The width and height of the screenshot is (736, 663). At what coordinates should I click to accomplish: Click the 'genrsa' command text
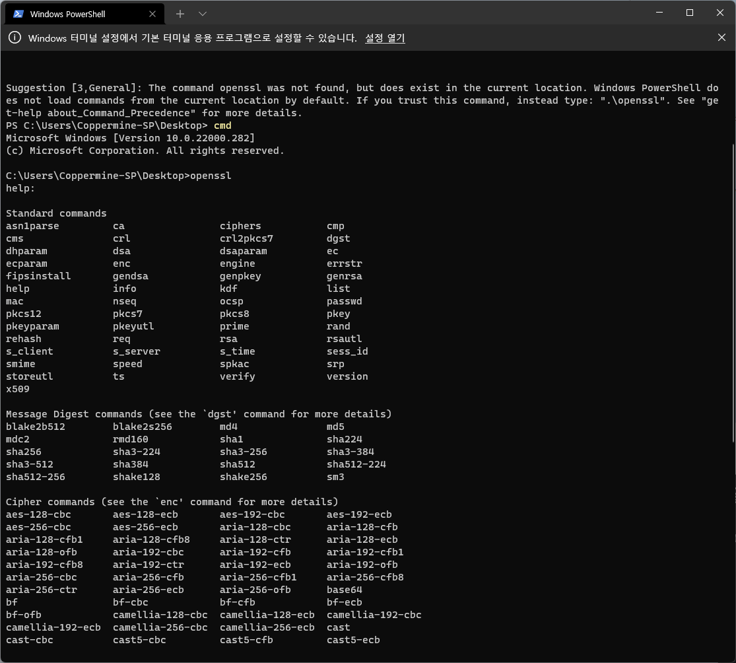345,276
